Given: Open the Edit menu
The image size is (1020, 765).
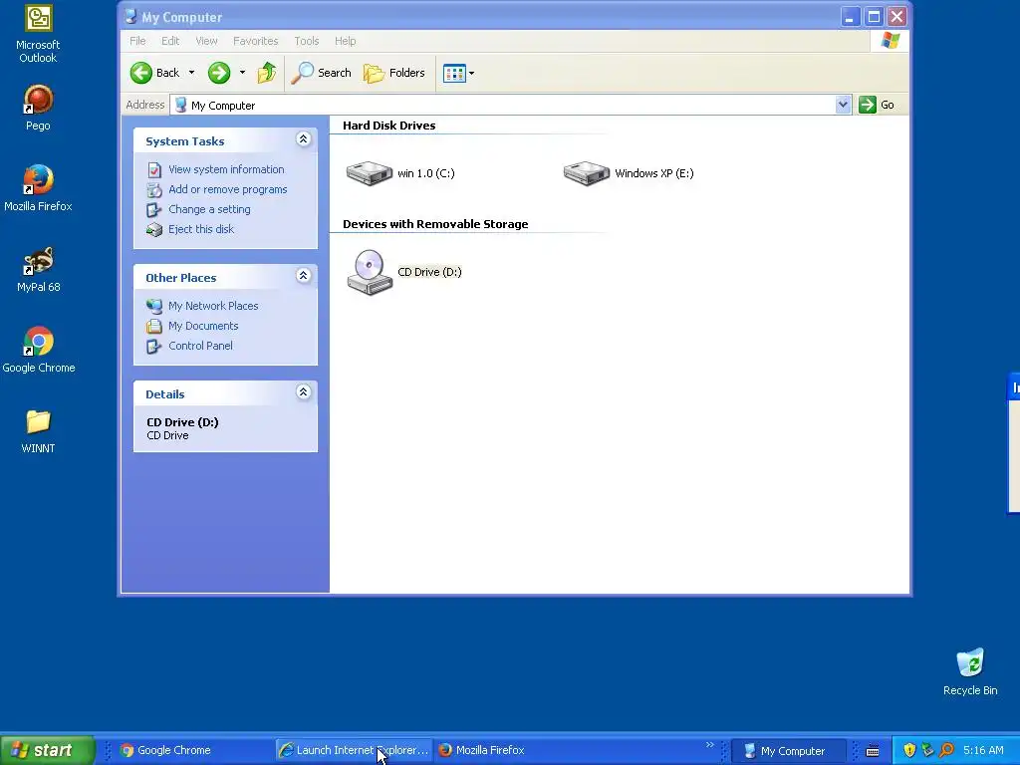Looking at the screenshot, I should click(x=170, y=41).
